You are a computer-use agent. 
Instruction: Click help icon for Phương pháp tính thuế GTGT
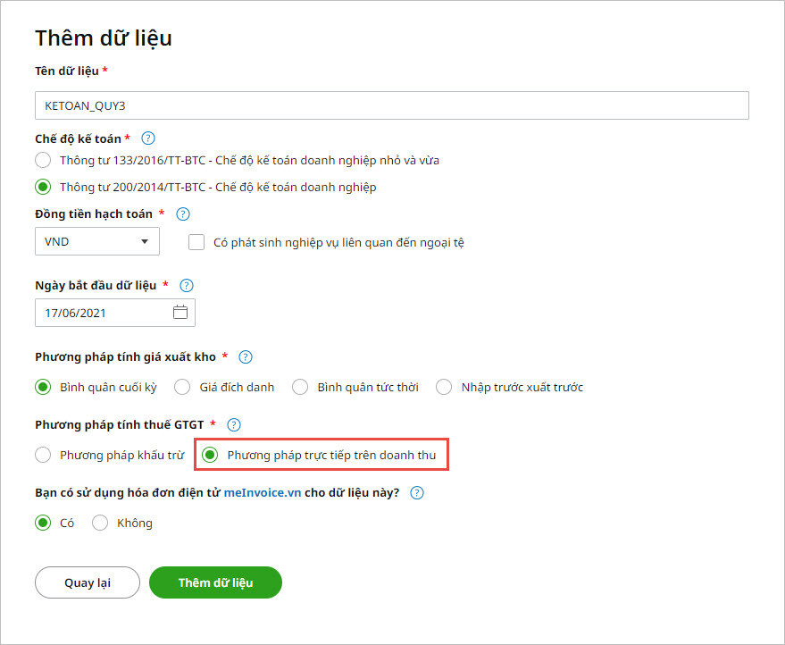235,425
